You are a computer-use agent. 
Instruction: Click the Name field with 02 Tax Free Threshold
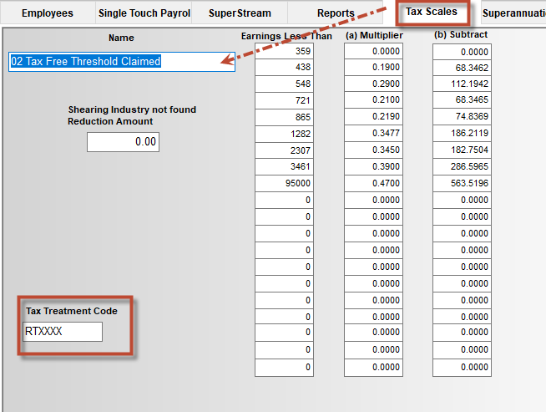click(122, 62)
